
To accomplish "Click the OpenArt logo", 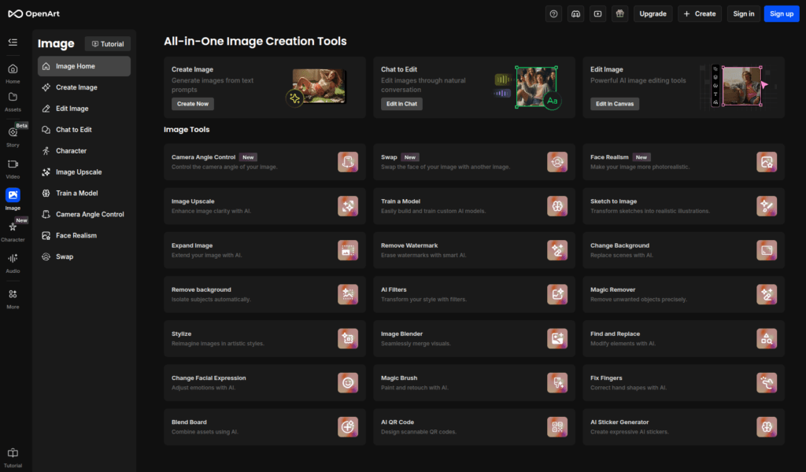I will click(34, 14).
